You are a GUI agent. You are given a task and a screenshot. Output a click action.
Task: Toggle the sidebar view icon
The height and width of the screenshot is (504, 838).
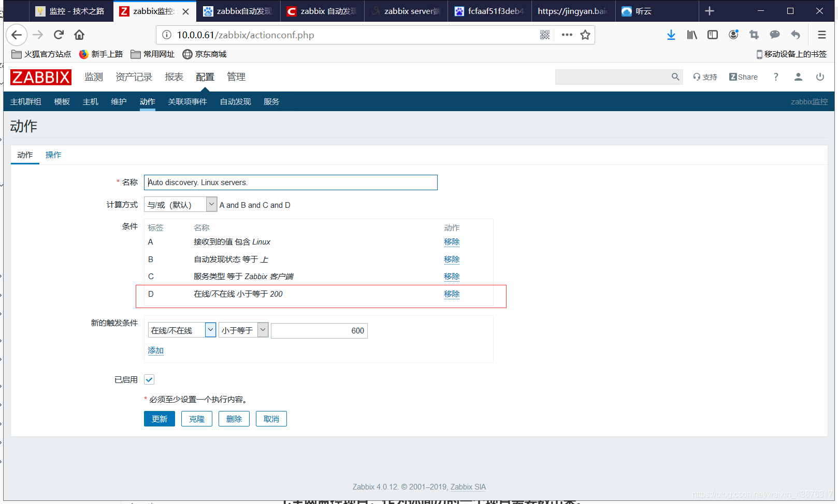[713, 35]
